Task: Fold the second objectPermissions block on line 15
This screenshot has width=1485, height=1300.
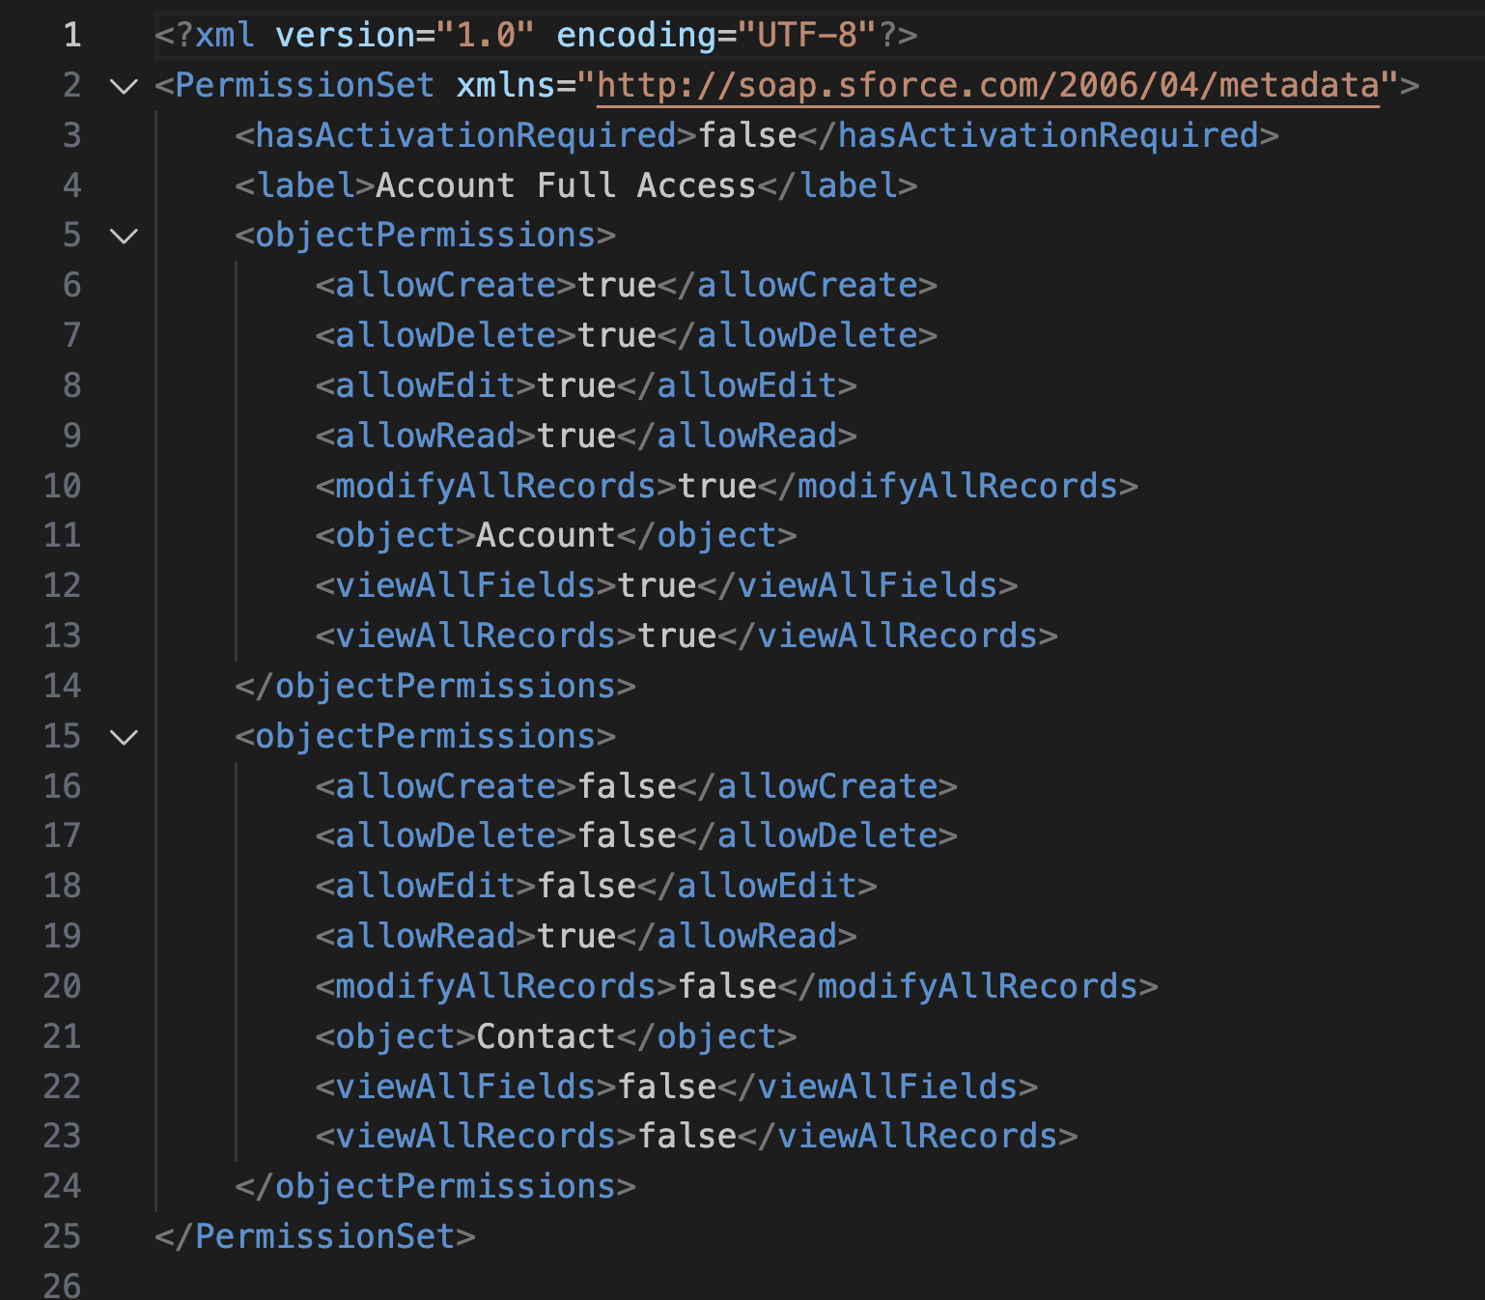Action: 125,737
